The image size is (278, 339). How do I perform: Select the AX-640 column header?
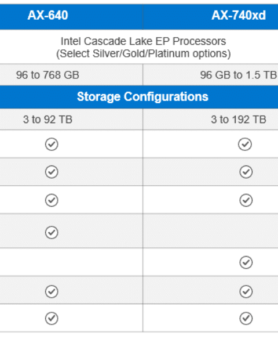pyautogui.click(x=47, y=15)
